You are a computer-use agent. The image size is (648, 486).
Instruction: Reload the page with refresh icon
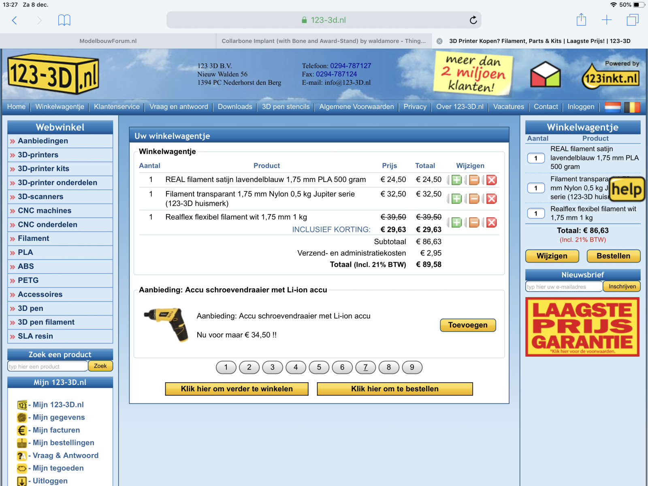(473, 20)
